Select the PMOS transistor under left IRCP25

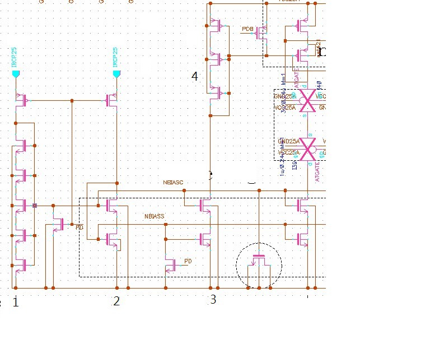(21, 100)
